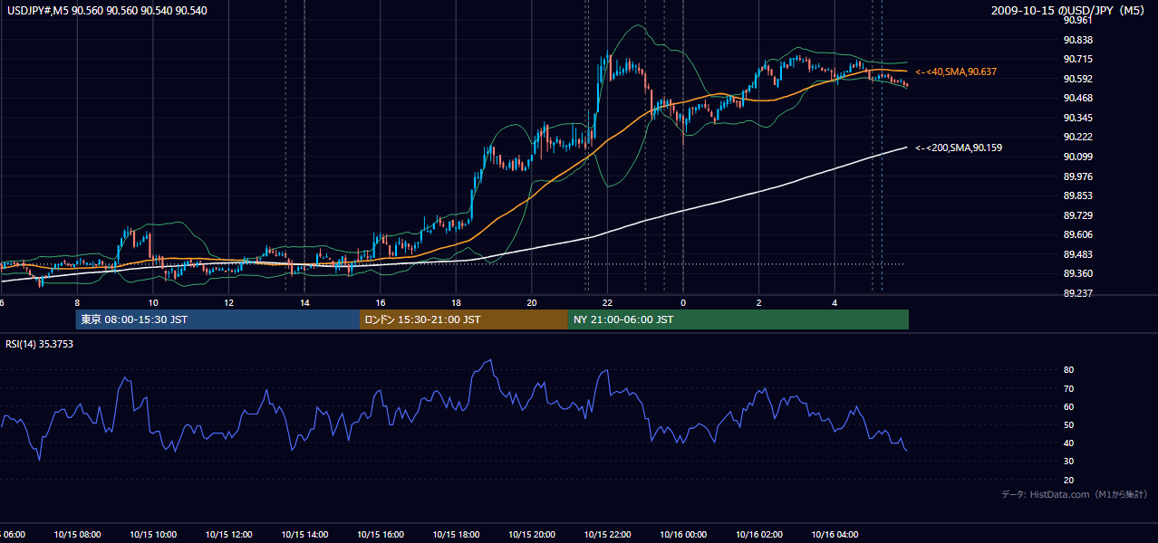The width and height of the screenshot is (1158, 543).
Task: Click price axis value 89.483
Action: 1080,254
